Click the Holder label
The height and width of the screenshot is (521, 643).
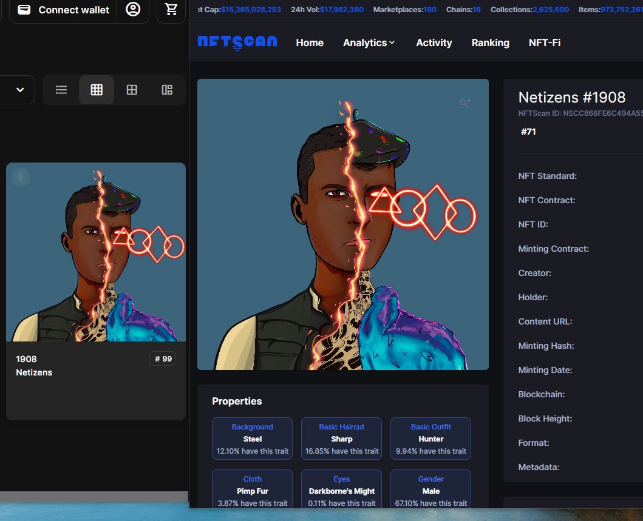coord(532,297)
